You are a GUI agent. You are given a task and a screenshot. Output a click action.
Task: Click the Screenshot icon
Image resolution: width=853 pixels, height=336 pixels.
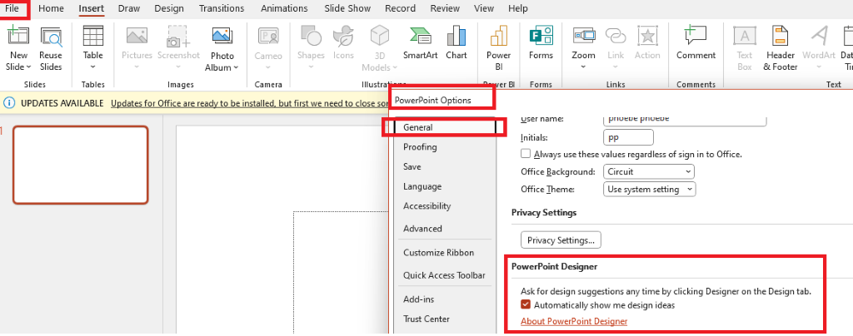[178, 37]
